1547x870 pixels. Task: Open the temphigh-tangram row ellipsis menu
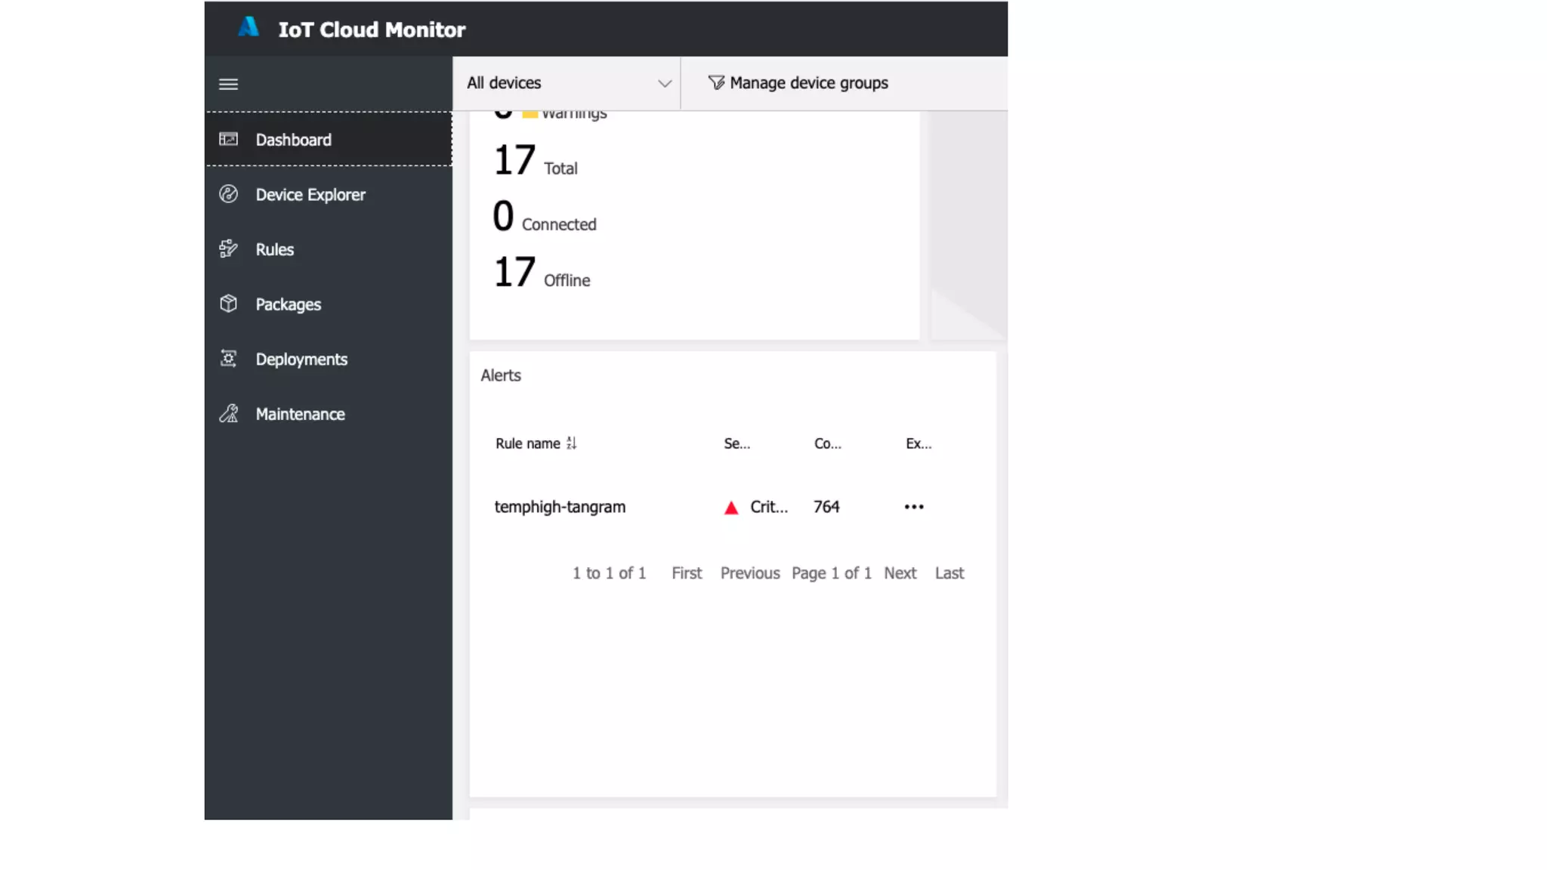(913, 507)
